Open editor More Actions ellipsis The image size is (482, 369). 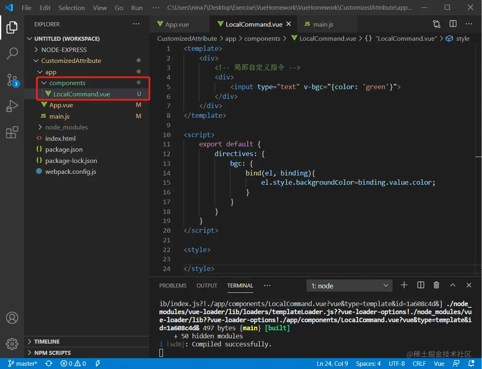[469, 24]
